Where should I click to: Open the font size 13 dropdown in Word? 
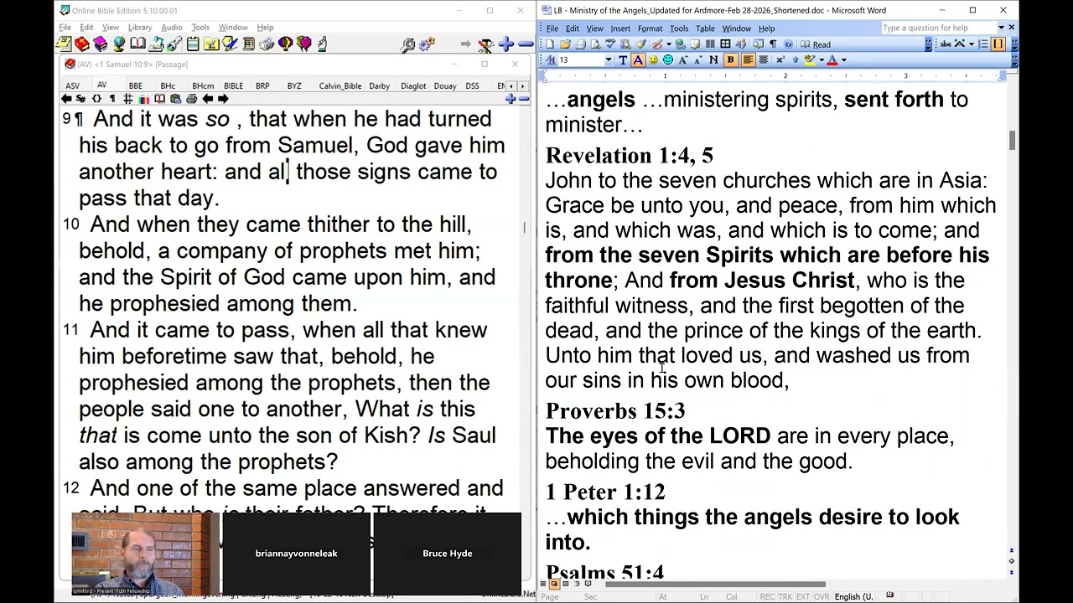(x=609, y=59)
